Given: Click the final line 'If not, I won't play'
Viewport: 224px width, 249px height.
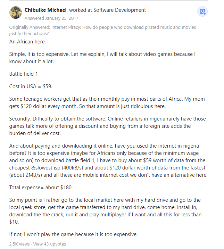Looking at the screenshot, I should [x=73, y=234].
